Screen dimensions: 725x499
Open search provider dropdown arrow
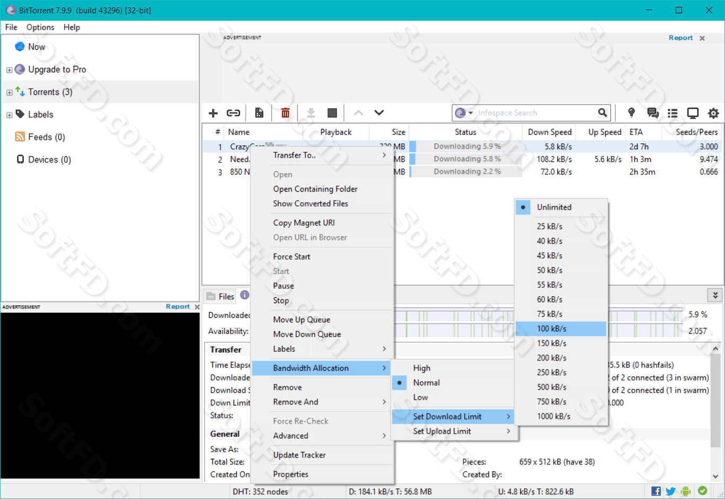click(x=470, y=113)
